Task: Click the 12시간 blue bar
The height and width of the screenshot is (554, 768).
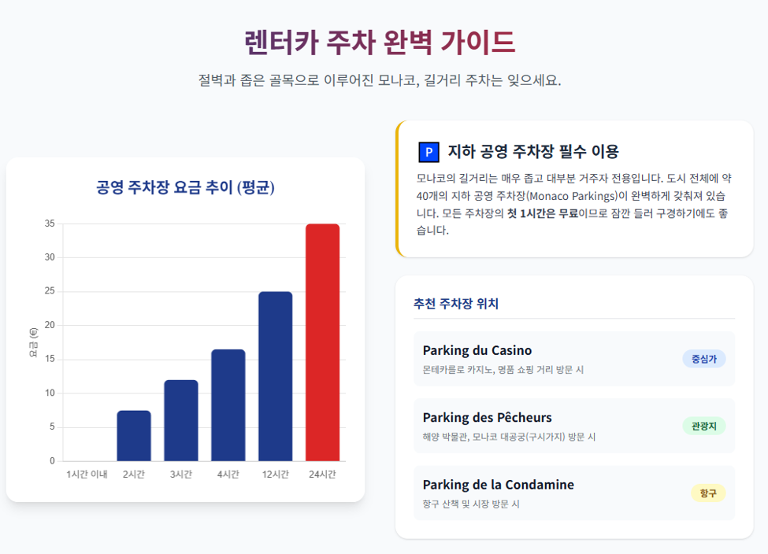Action: (275, 376)
